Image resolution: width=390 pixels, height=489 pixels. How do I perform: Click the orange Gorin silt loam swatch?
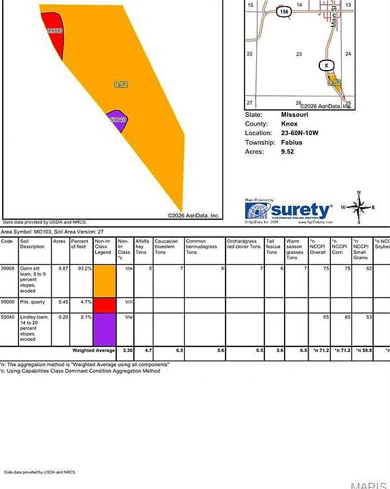click(x=105, y=281)
